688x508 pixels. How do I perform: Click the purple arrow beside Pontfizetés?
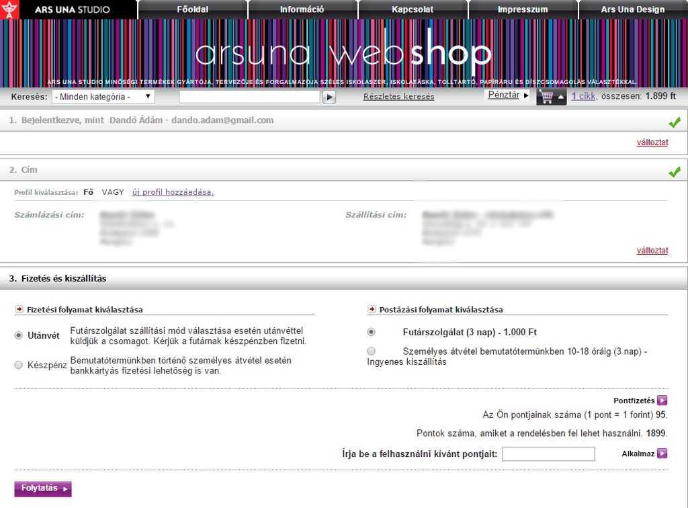pyautogui.click(x=662, y=400)
